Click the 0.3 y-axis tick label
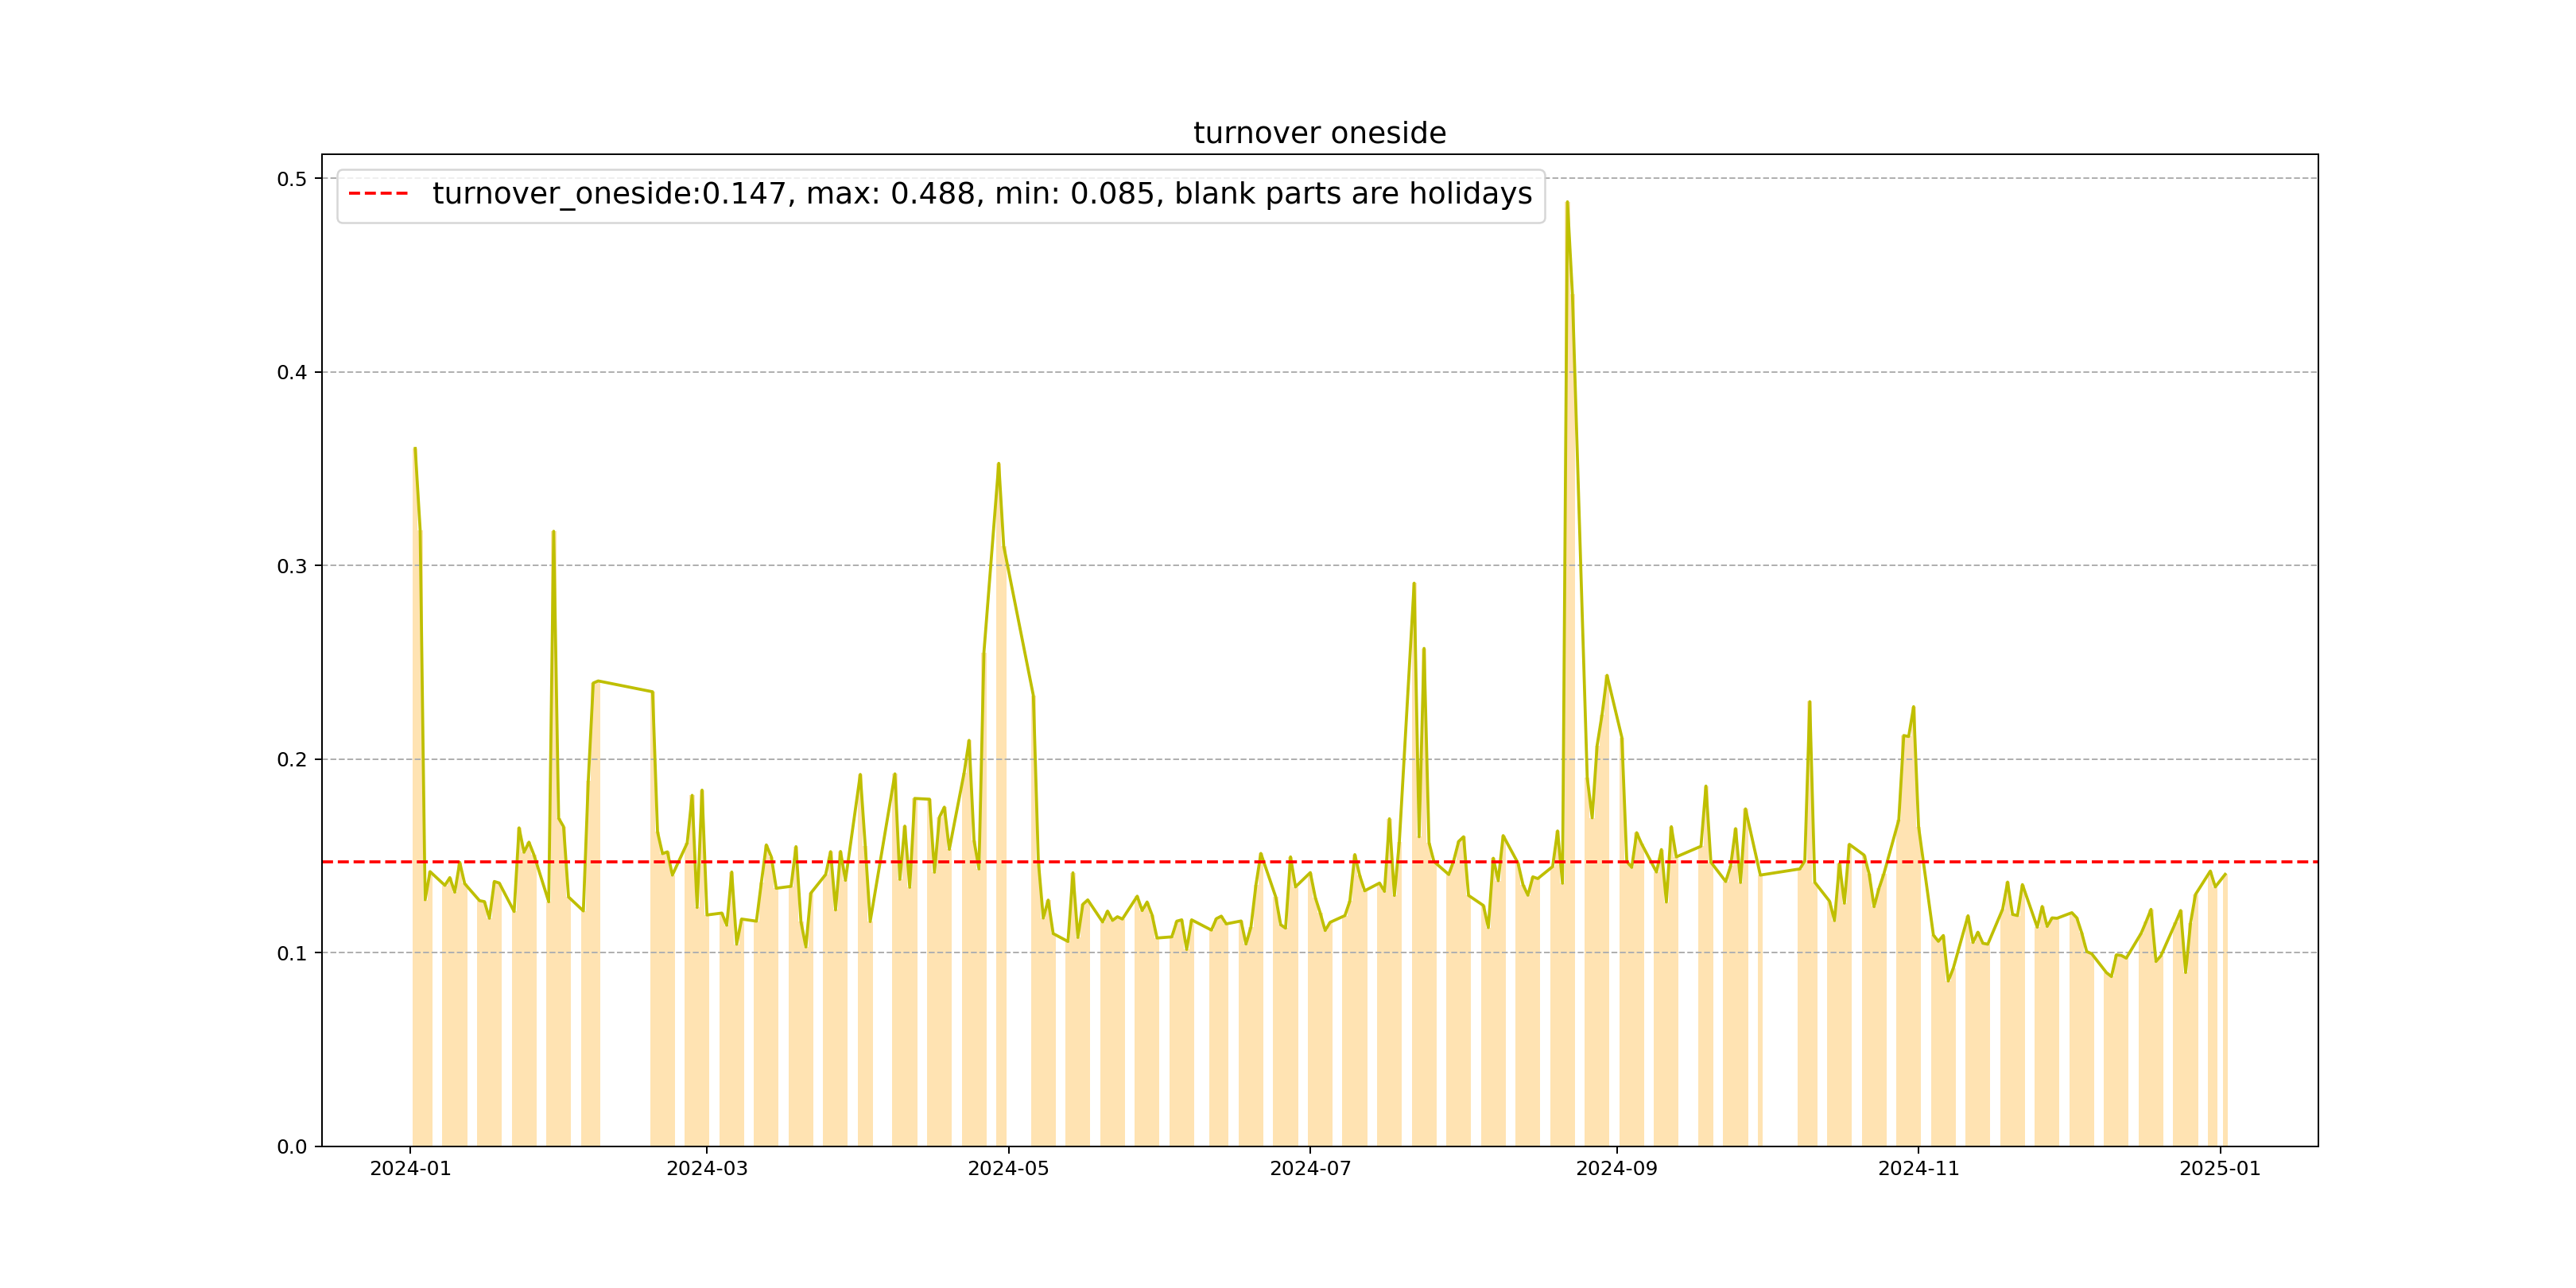Screen dimensions: 2576x1288 click(292, 566)
